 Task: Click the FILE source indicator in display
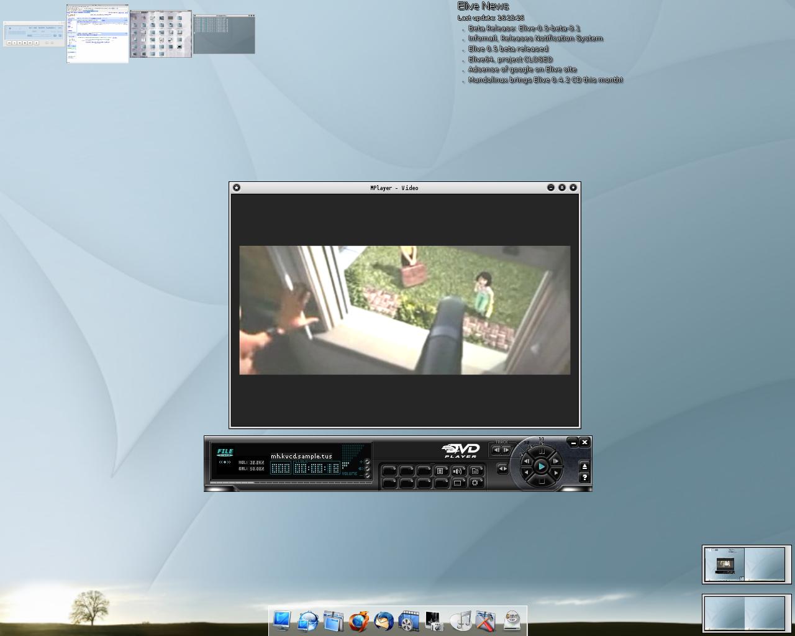coord(225,453)
